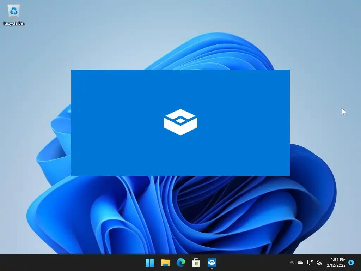Open clock showing 2:54 PM
Screen dimensions: 361x271
click(x=336, y=263)
